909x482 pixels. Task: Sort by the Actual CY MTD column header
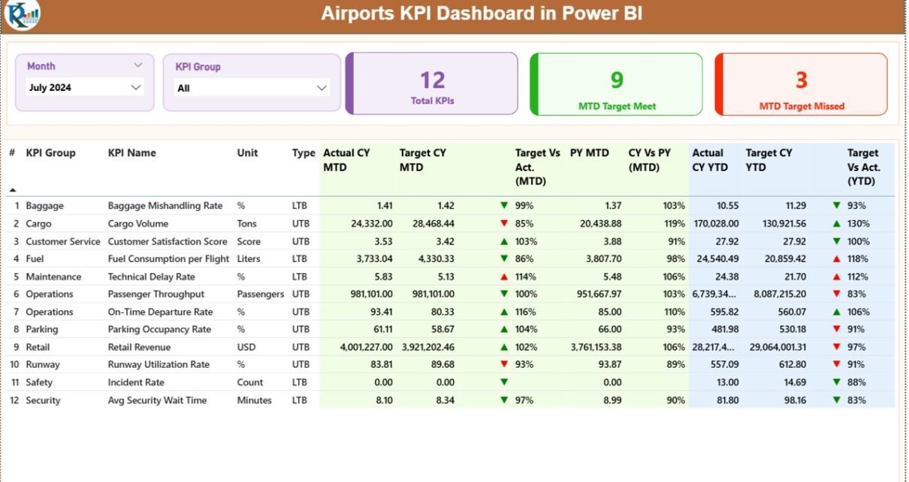[346, 160]
